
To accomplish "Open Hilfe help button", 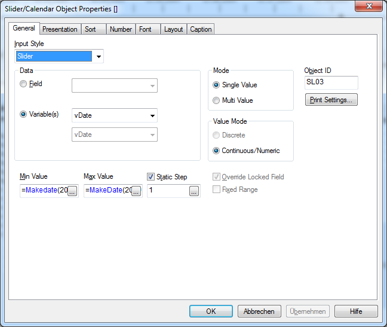I will (x=356, y=311).
